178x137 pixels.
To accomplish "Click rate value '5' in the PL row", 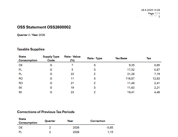I will coord(72,70).
